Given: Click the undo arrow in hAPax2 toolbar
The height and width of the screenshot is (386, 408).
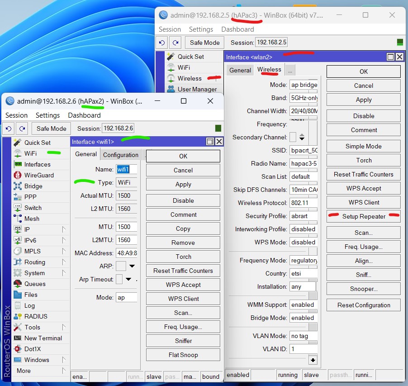Looking at the screenshot, I should point(8,129).
